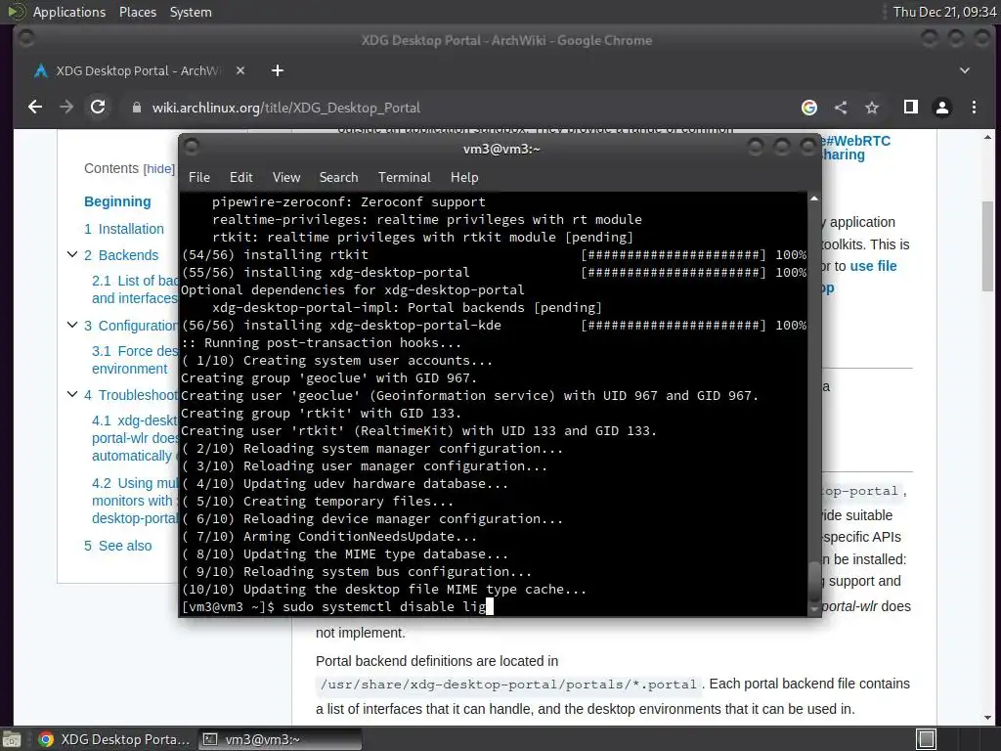The height and width of the screenshot is (751, 1001).
Task: Click terminal scrollbar thumb
Action: click(x=814, y=580)
